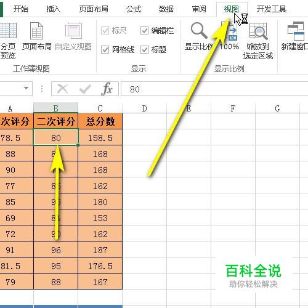The height and width of the screenshot is (308, 308).
Task: Select the cell containing 77
Action: (x=17, y=185)
